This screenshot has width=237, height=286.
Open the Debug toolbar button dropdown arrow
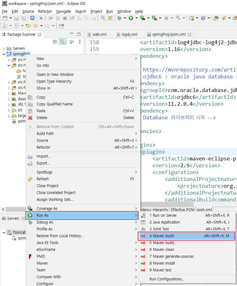pyautogui.click(x=125, y=18)
